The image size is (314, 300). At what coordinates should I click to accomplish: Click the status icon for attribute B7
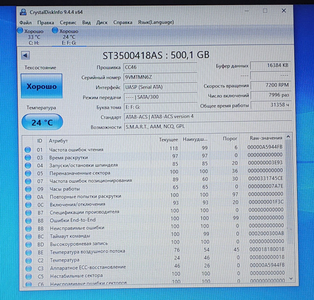pyautogui.click(x=29, y=213)
